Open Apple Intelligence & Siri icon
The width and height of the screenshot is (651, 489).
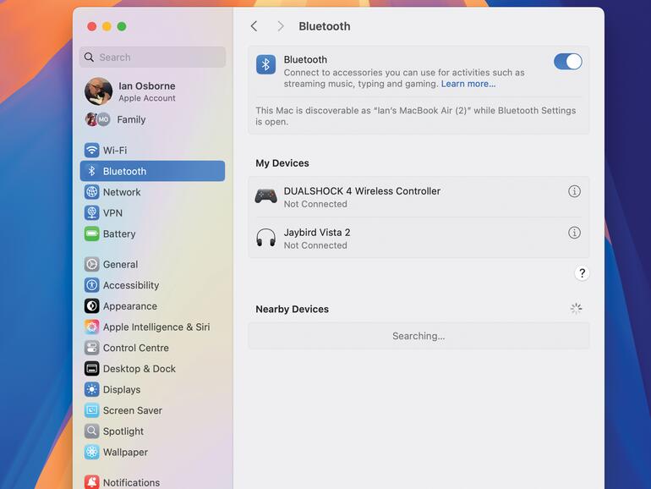[92, 327]
